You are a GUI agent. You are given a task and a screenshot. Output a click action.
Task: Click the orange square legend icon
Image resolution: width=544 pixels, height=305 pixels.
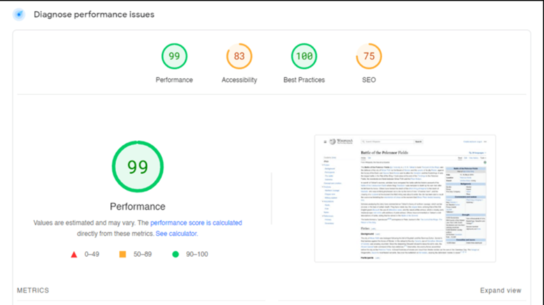click(x=122, y=254)
